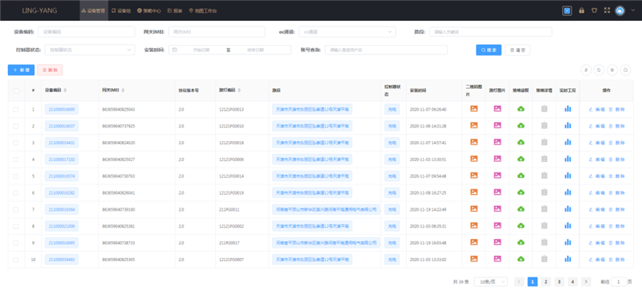Check the checkbox for row 8
The image size is (642, 303).
pos(16,226)
